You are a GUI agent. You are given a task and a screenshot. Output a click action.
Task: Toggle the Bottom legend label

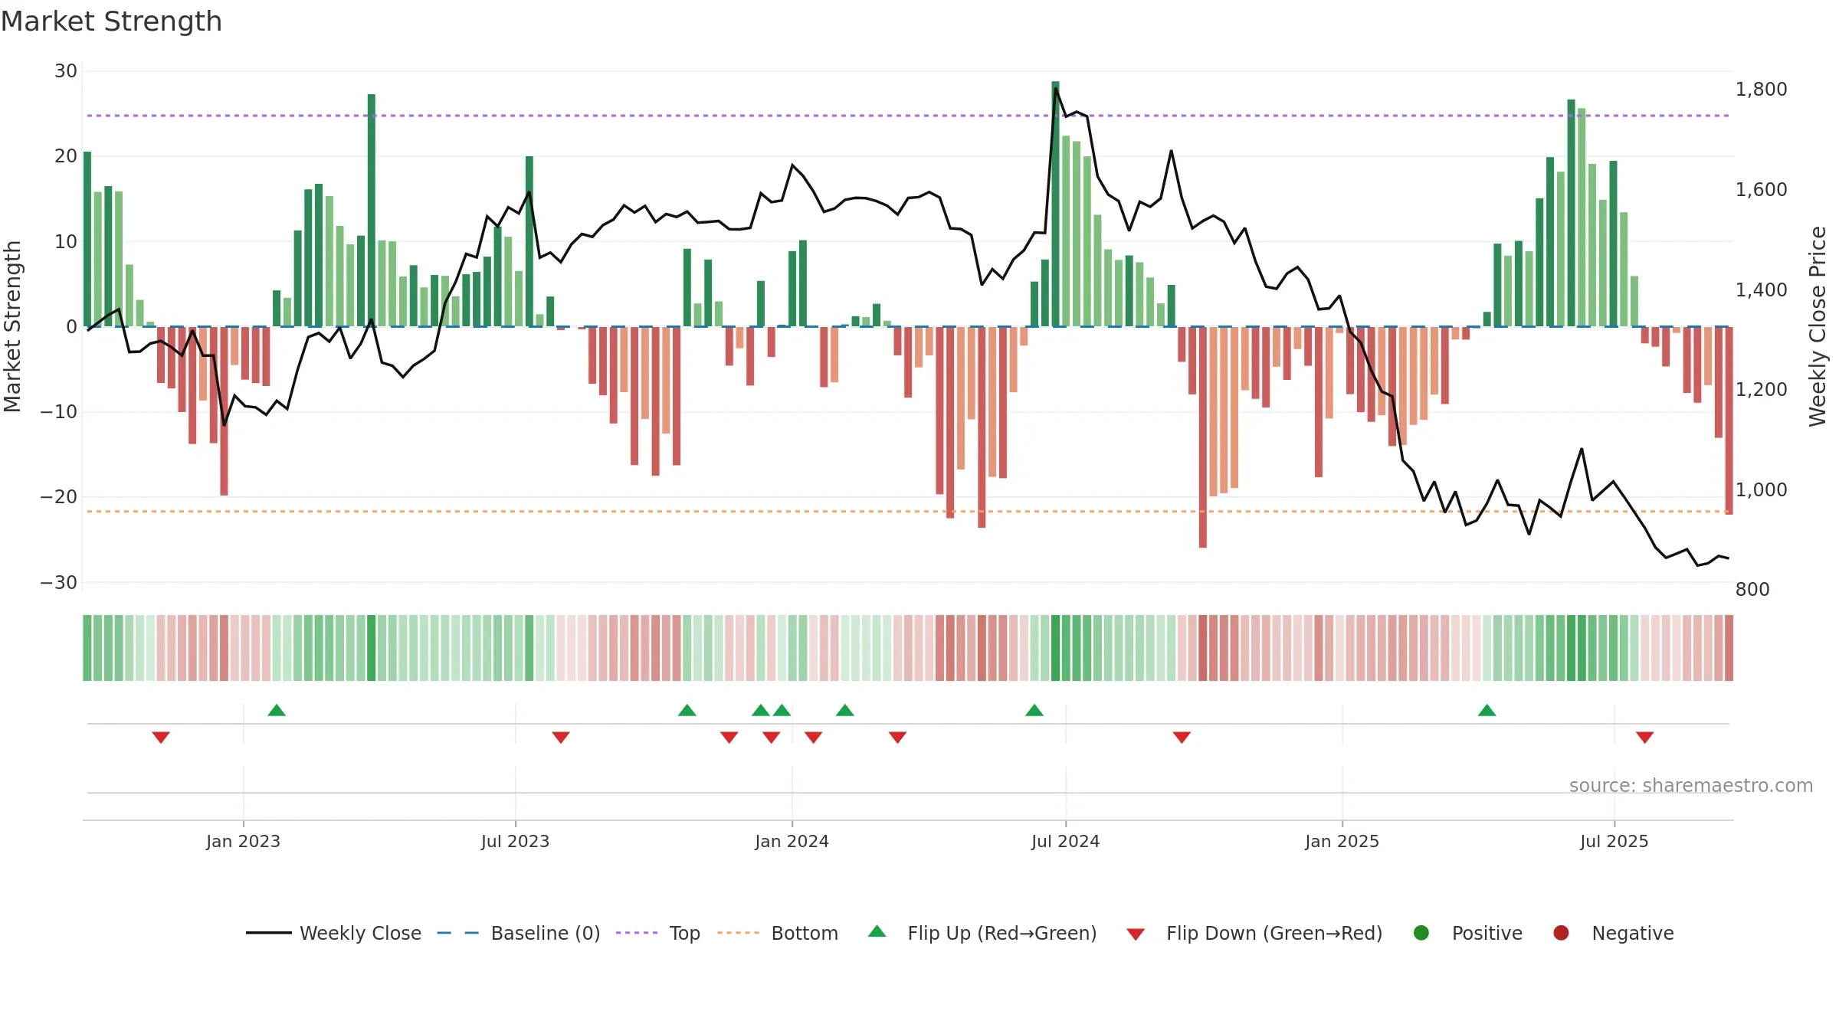(x=805, y=933)
